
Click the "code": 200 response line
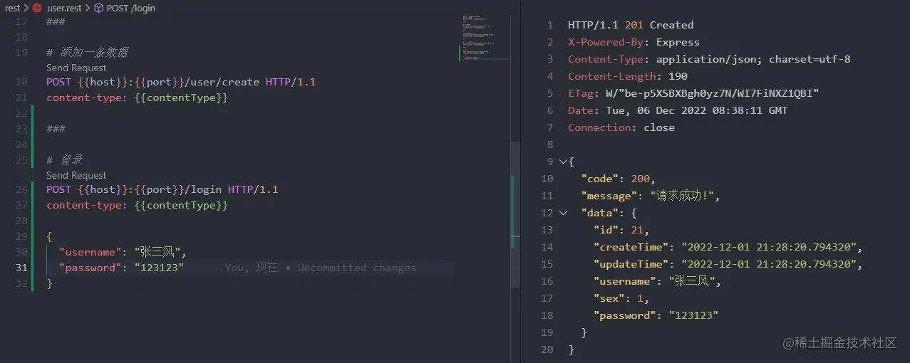pos(618,179)
